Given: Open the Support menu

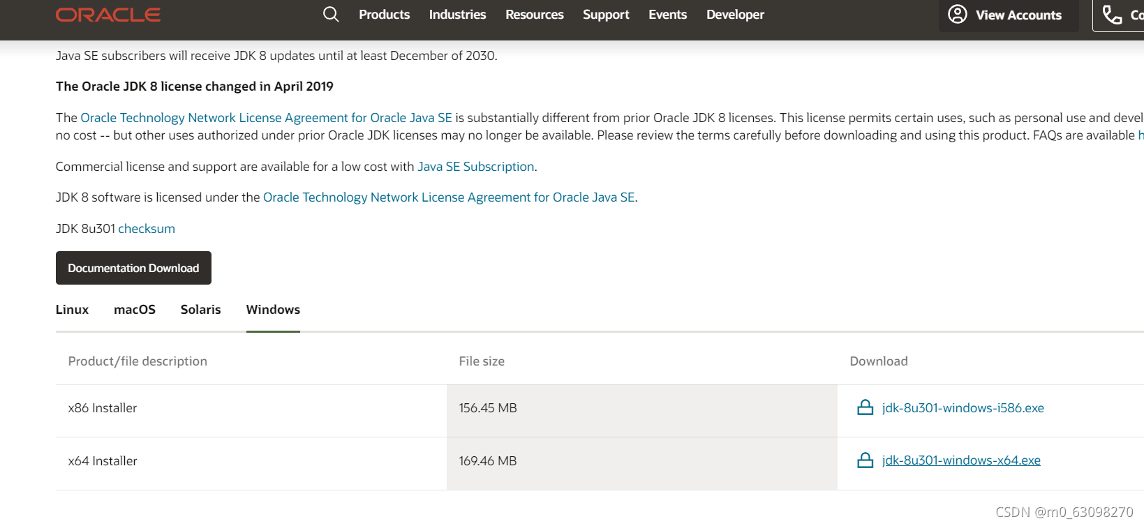Looking at the screenshot, I should pos(606,15).
